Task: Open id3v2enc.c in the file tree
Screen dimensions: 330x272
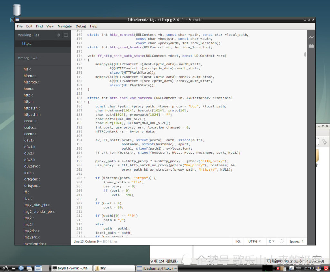Action: (32, 166)
